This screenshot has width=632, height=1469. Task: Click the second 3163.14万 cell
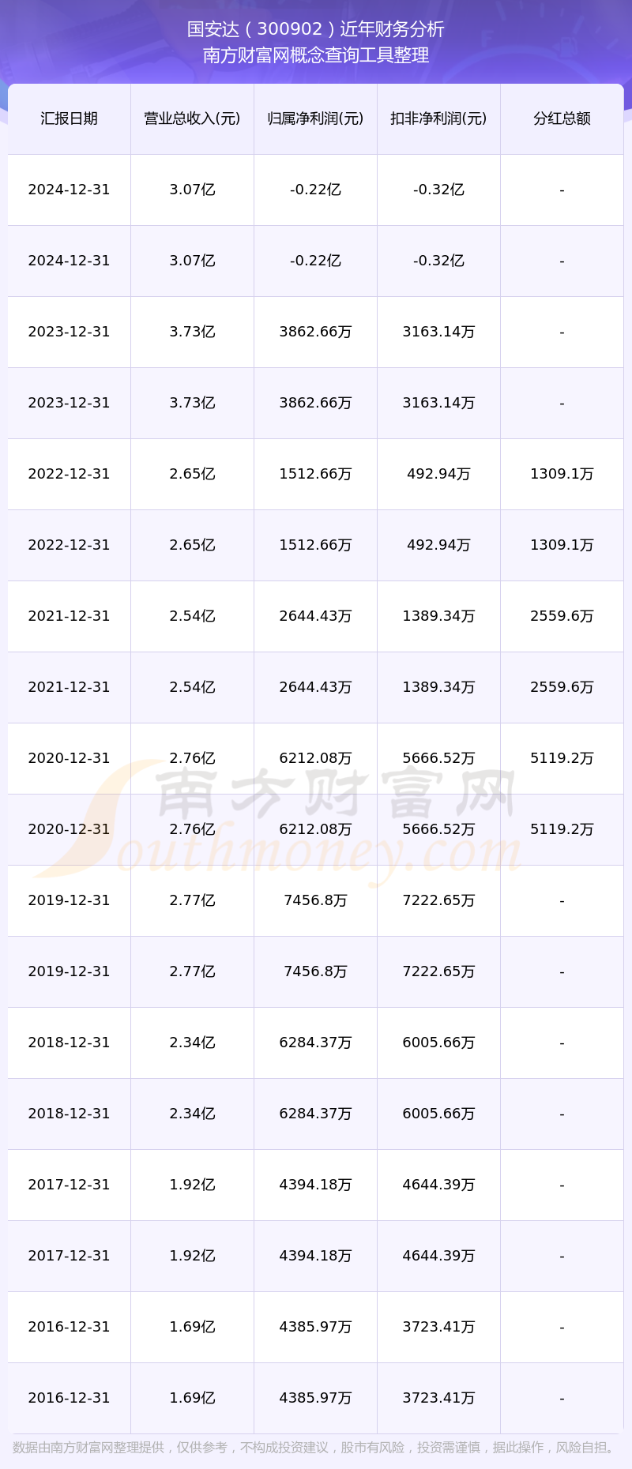(x=438, y=403)
